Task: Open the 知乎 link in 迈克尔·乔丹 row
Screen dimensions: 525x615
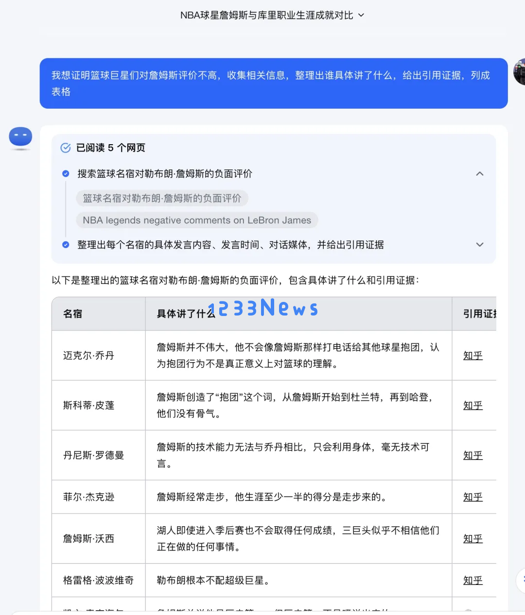Action: point(473,356)
